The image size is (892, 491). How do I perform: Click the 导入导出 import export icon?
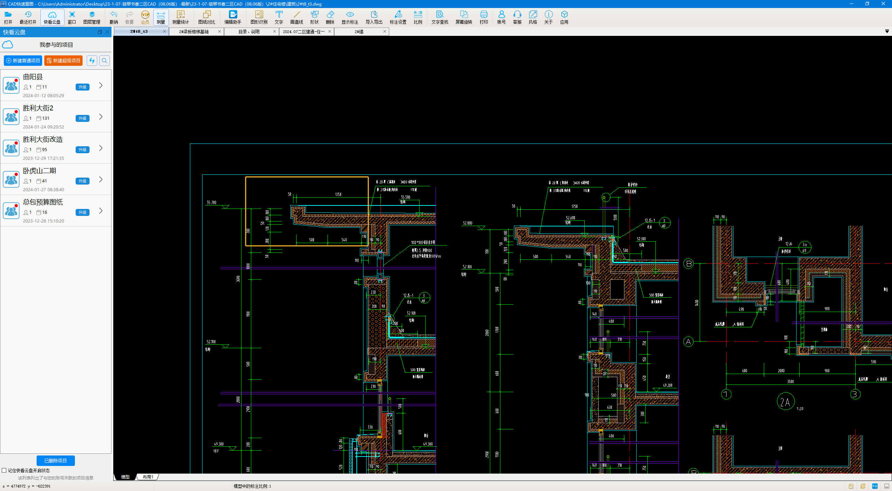click(x=374, y=17)
